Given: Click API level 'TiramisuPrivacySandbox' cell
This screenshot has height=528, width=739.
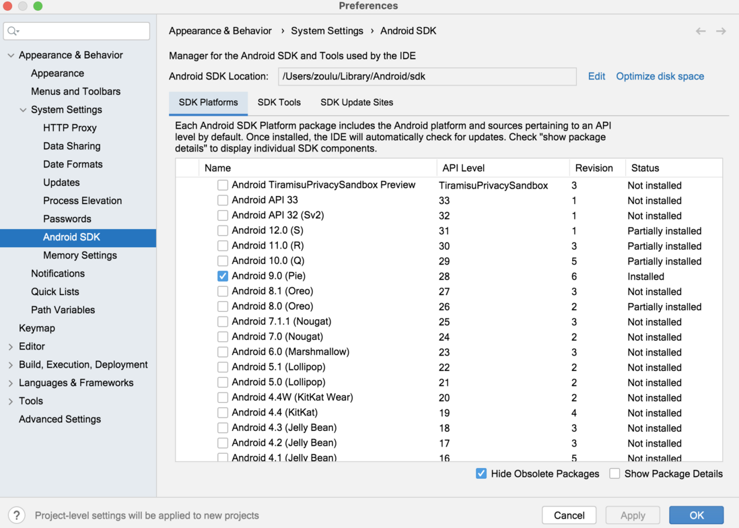Looking at the screenshot, I should click(493, 186).
